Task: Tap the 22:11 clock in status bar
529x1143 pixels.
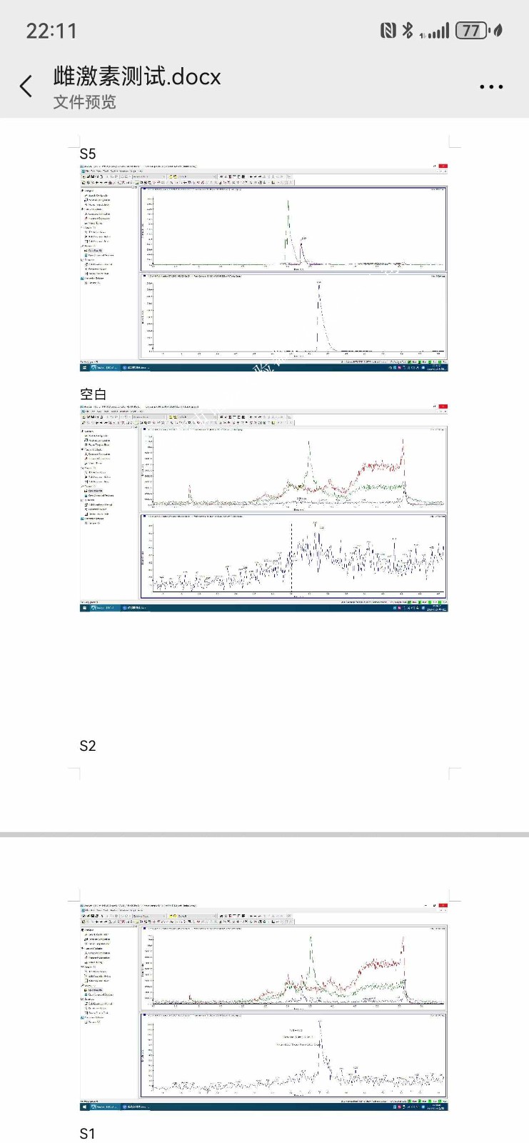Action: pyautogui.click(x=51, y=31)
